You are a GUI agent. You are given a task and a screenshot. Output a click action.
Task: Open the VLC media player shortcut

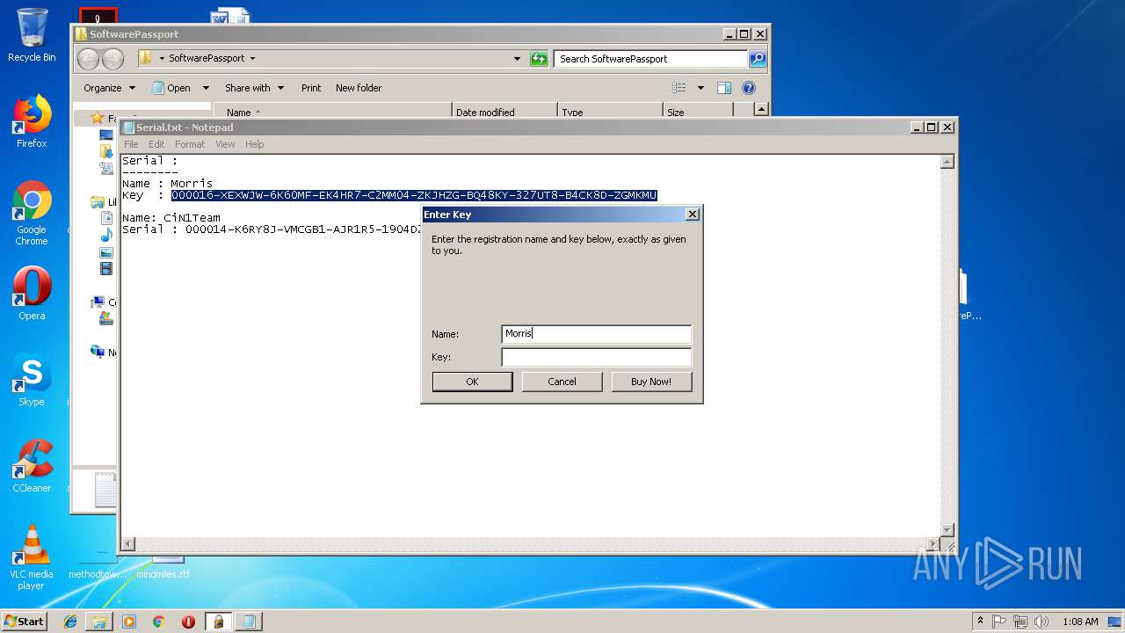point(32,557)
